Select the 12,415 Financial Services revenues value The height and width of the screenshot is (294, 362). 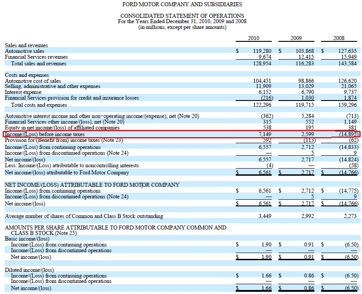click(306, 56)
